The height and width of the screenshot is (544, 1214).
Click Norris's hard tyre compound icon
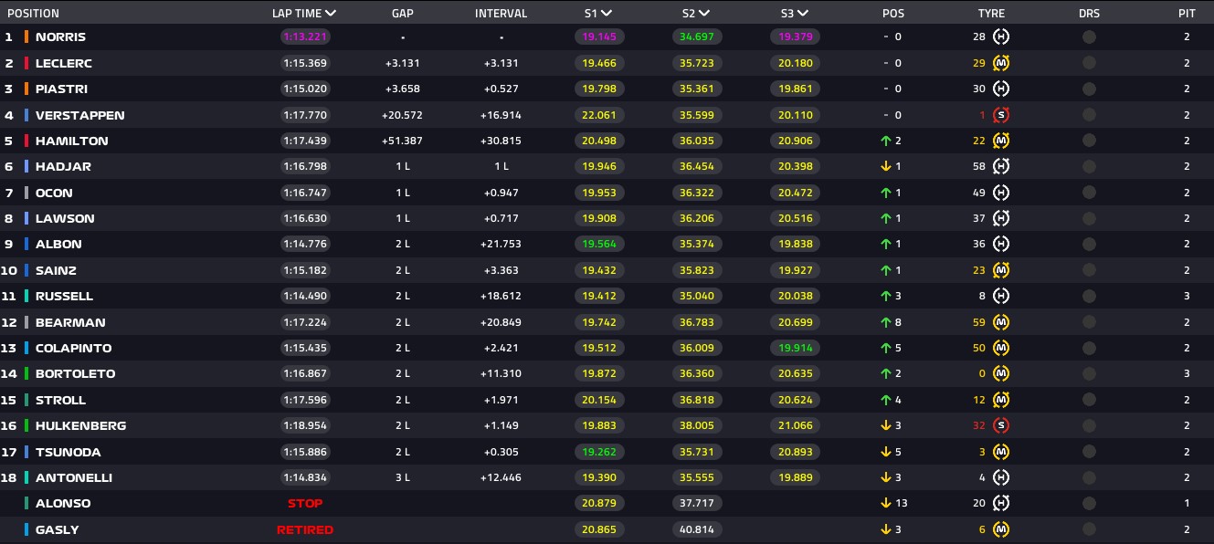1001,37
